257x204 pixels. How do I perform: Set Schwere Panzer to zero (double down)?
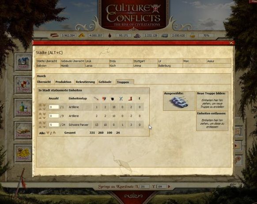tap(44, 123)
